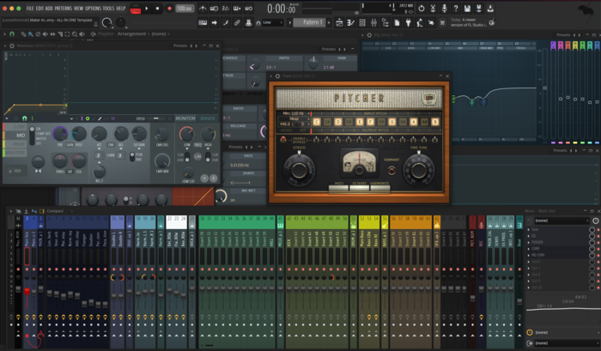
Task: Open the Maximus Presets menu
Action: click(x=180, y=45)
